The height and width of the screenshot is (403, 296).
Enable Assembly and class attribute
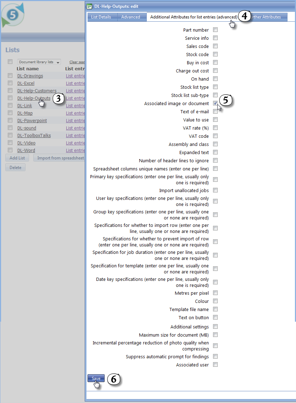(216, 144)
